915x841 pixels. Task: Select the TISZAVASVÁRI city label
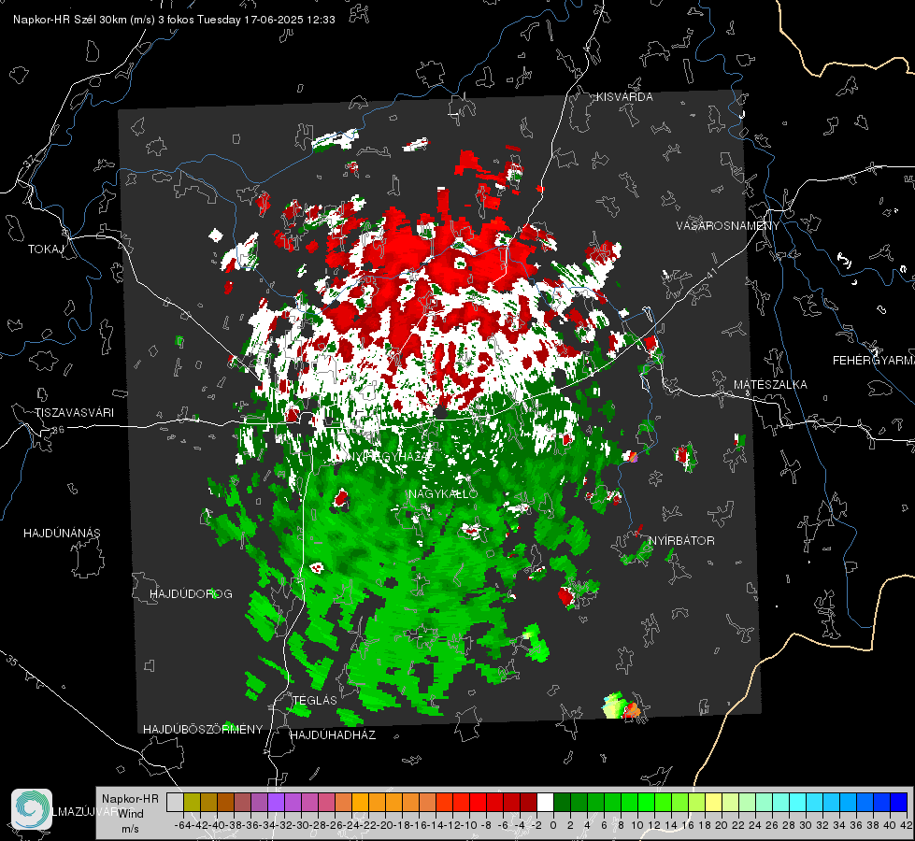[x=74, y=413]
